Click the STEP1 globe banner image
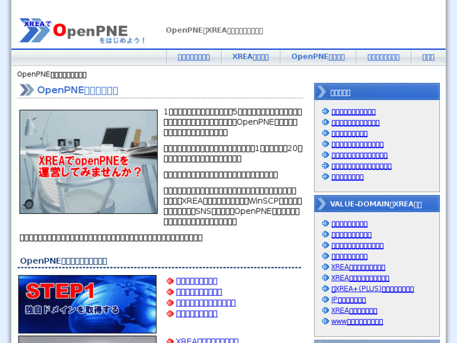Viewport: 457px width, 343px height. pos(87,304)
